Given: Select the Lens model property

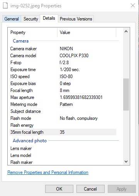Looking at the screenshot, I should pos(21,155).
